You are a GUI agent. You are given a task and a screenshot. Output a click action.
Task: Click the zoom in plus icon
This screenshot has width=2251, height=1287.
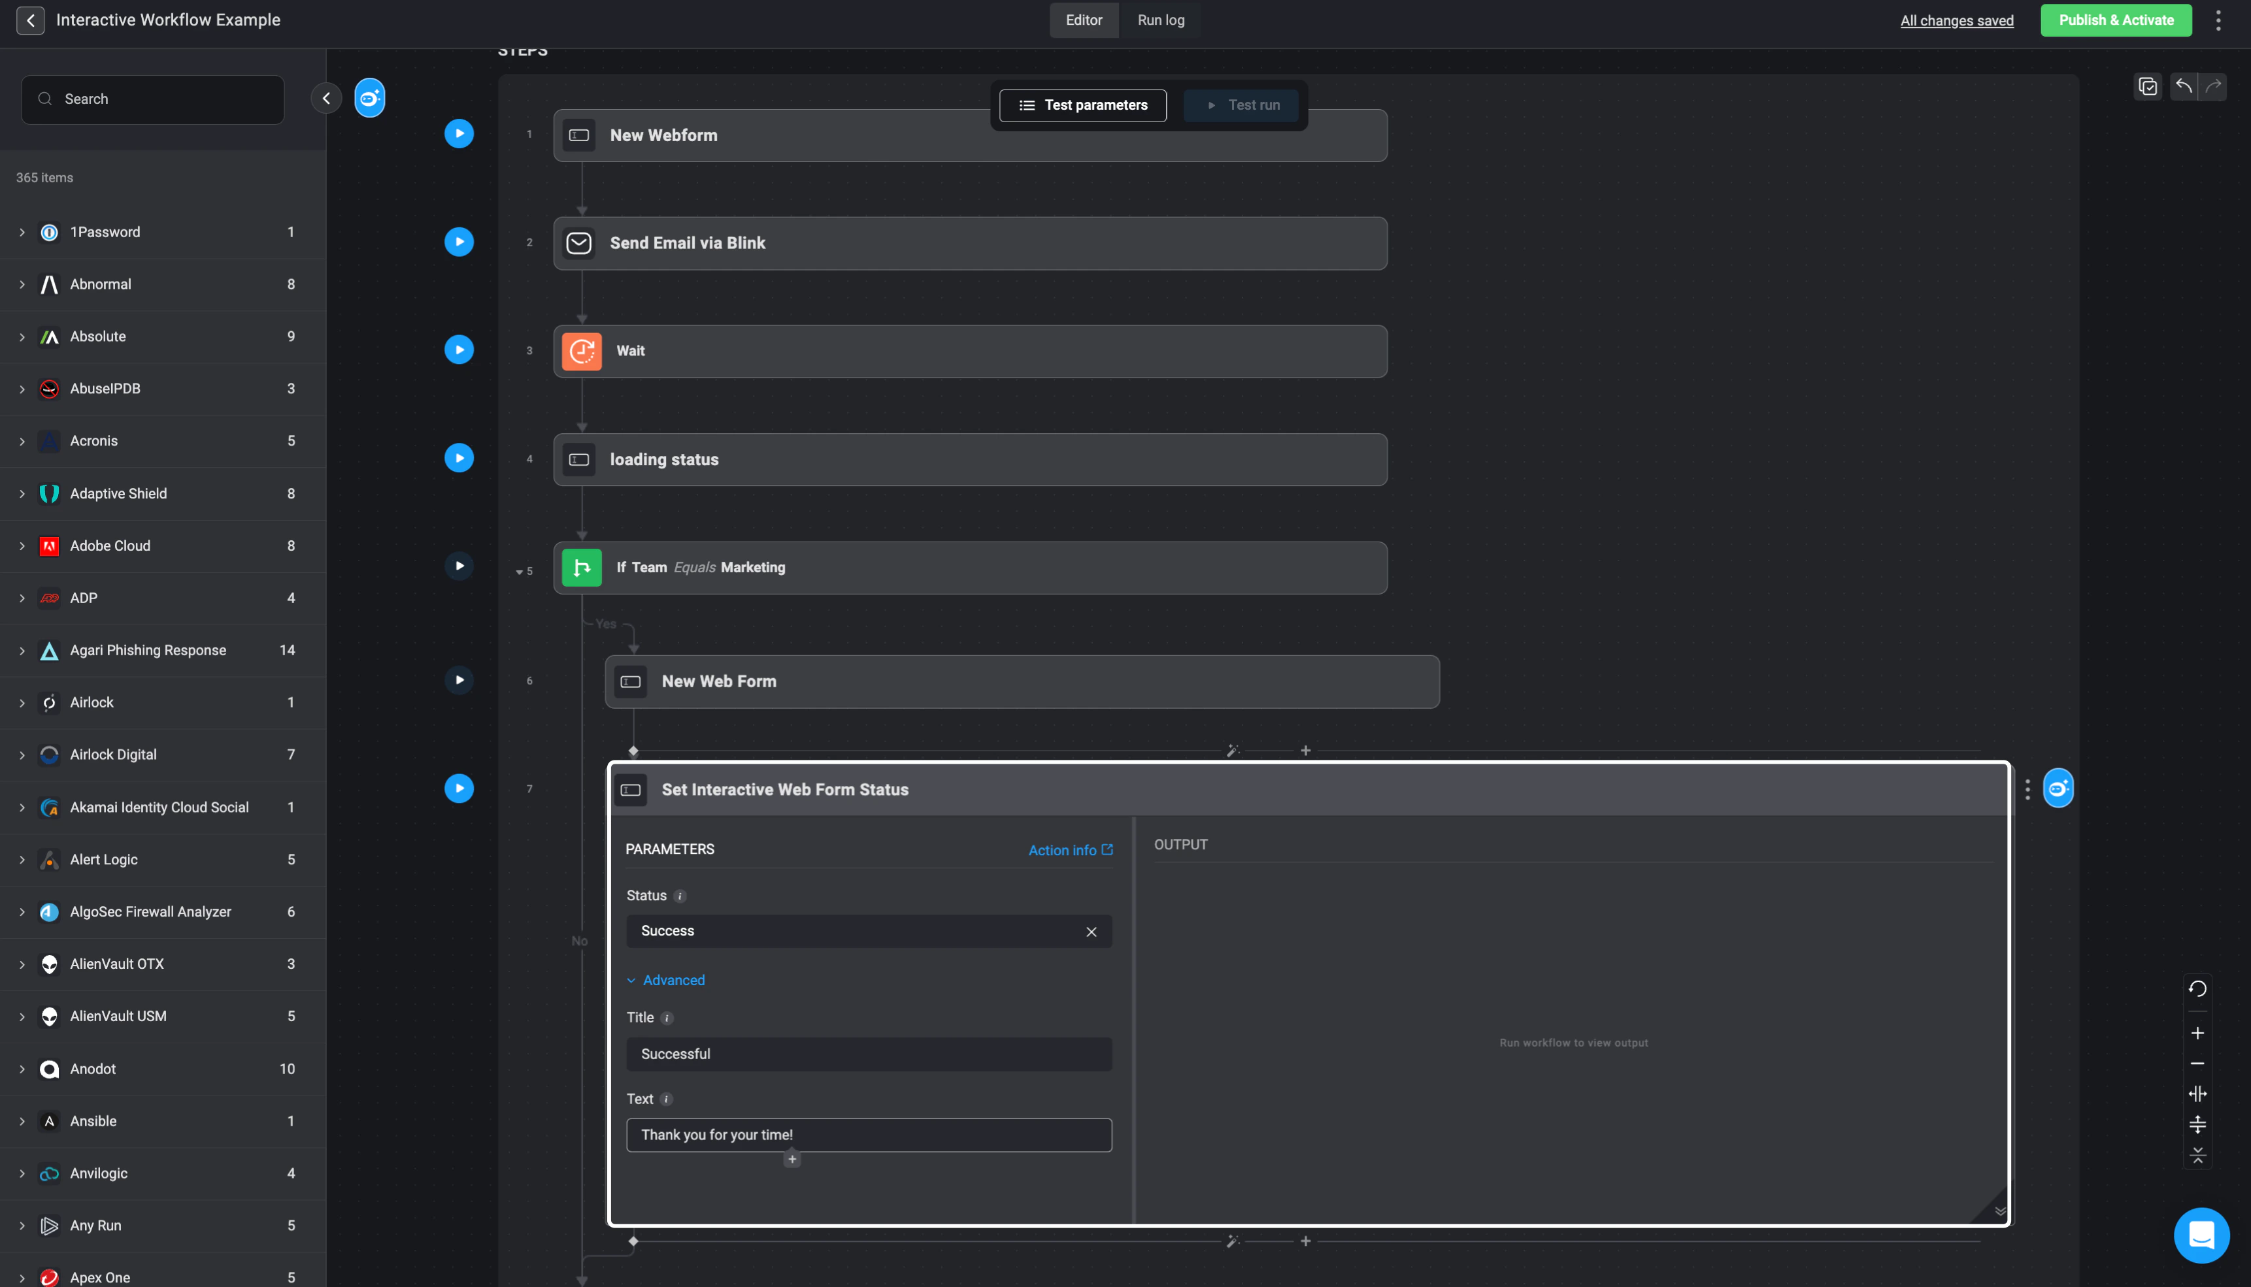pyautogui.click(x=2197, y=1032)
